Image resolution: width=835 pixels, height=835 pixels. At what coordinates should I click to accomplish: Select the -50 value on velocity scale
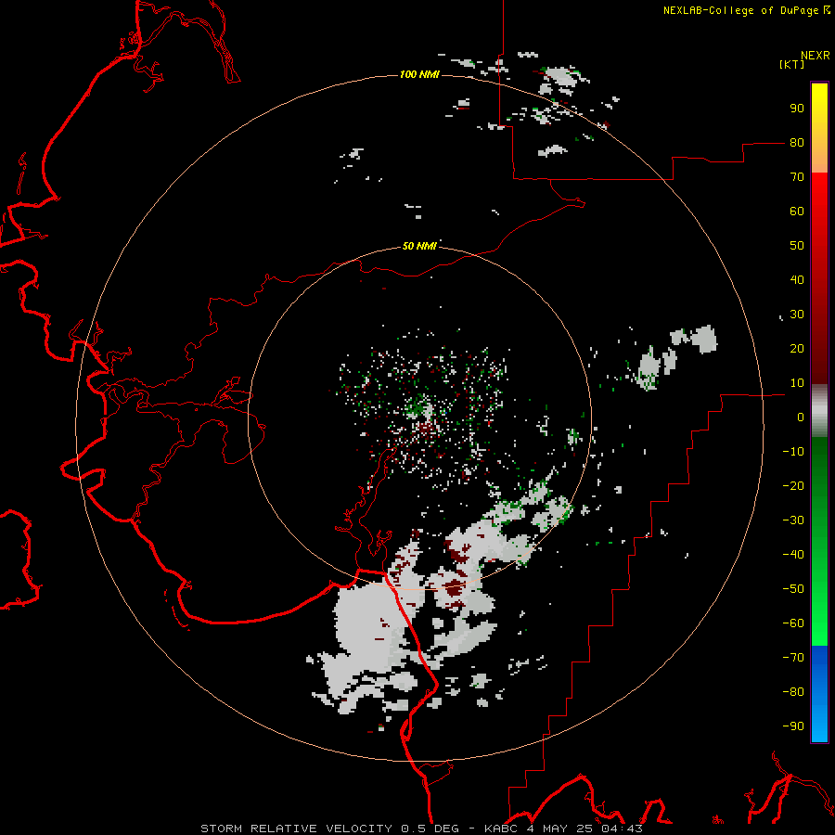coord(793,589)
